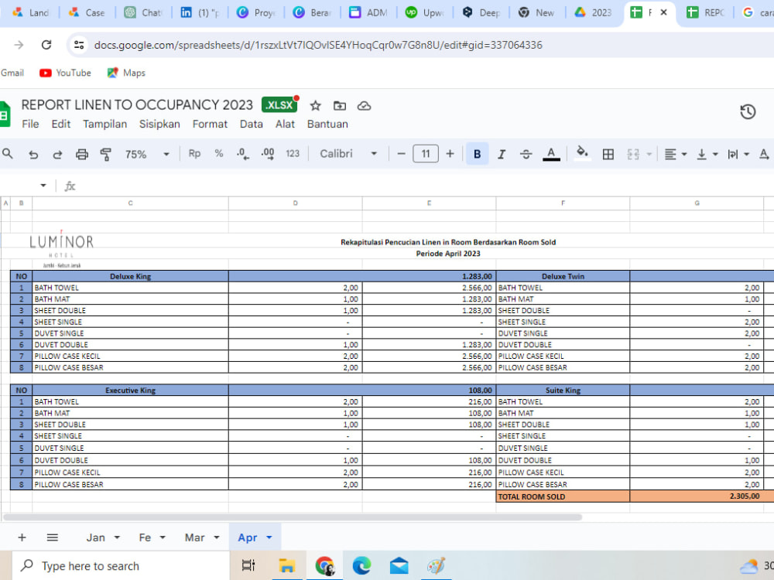Open the all sheets list

point(53,537)
